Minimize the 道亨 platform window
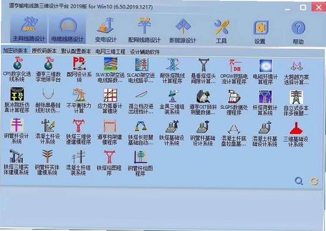The image size is (326, 231). tap(287, 9)
